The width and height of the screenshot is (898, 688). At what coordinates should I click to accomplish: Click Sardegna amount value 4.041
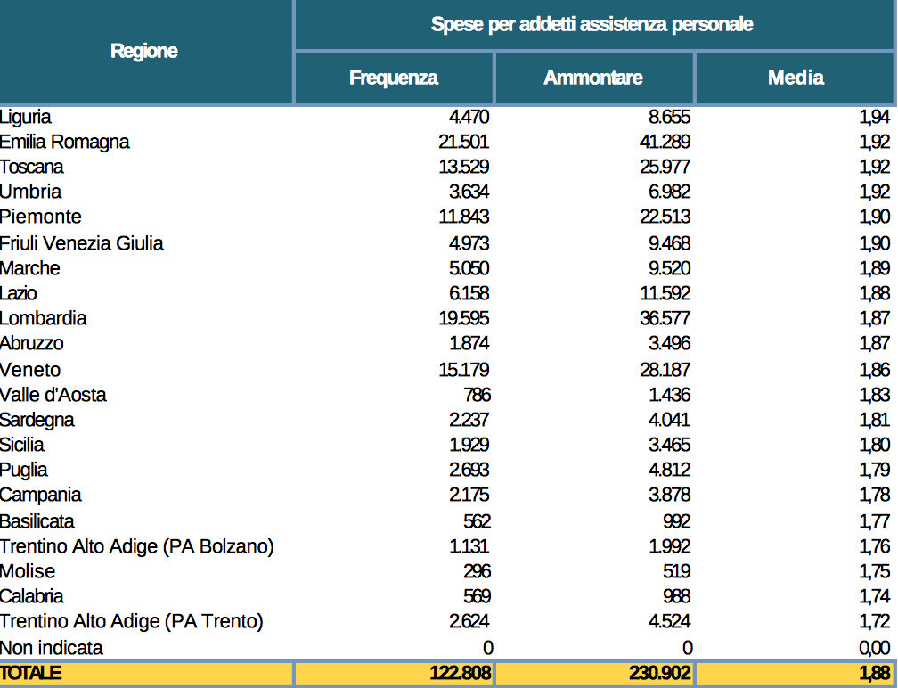670,421
